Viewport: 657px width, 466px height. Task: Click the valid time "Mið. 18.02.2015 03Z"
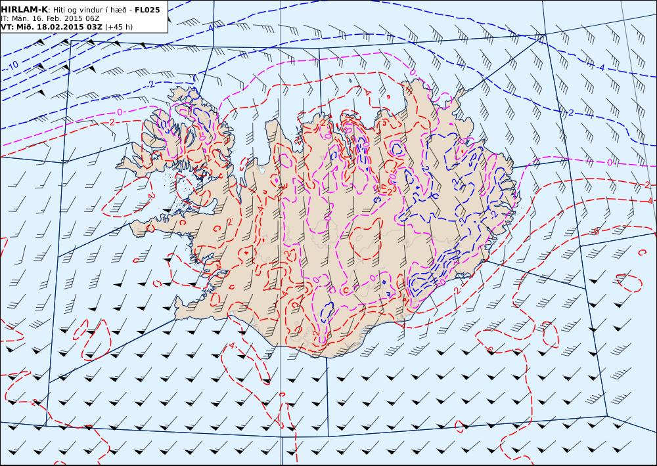57,27
